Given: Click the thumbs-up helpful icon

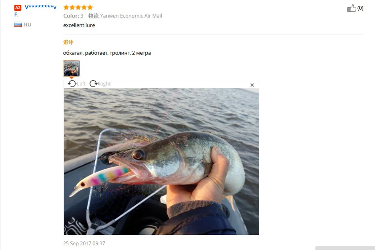Looking at the screenshot, I should point(352,8).
